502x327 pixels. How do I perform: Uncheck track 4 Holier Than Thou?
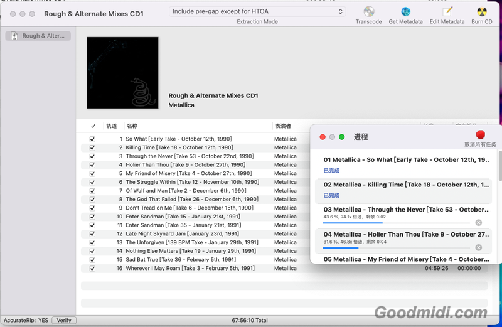[92, 165]
